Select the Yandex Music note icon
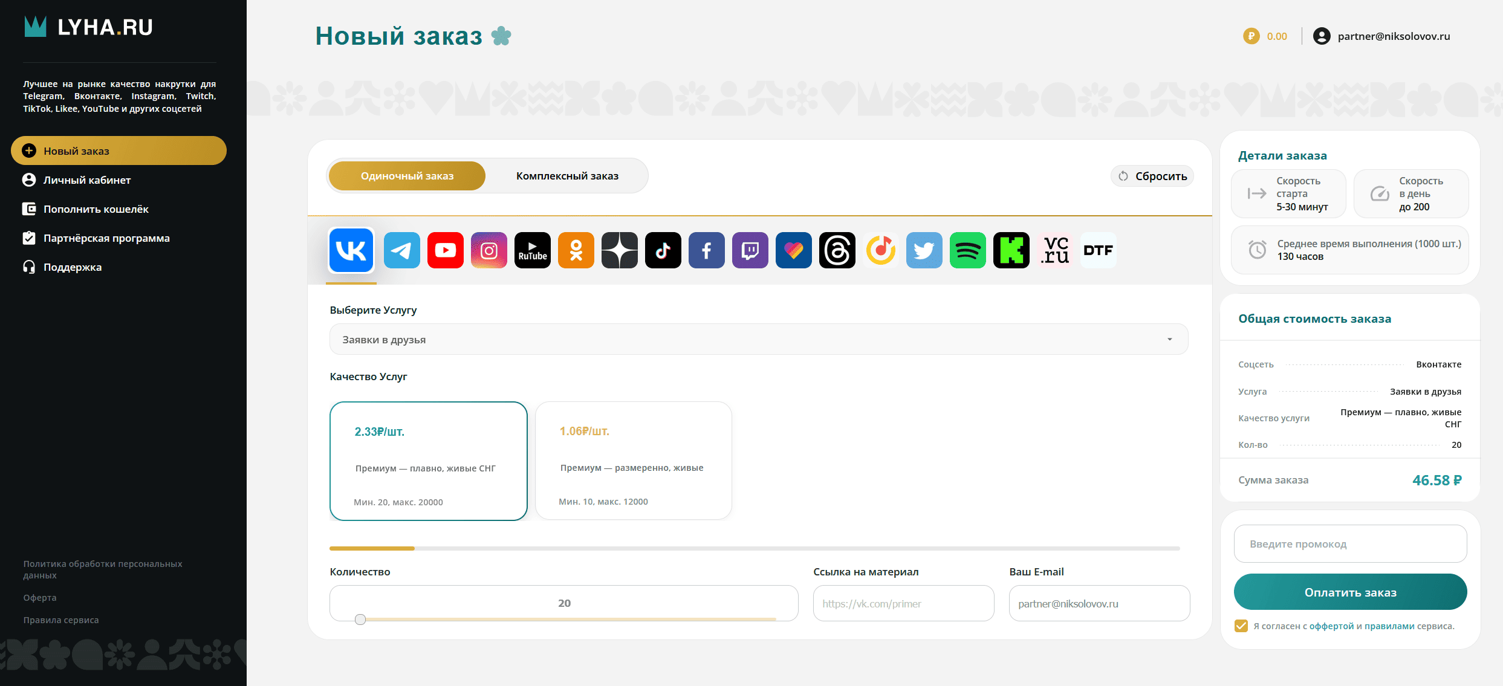This screenshot has width=1503, height=686. pos(881,250)
